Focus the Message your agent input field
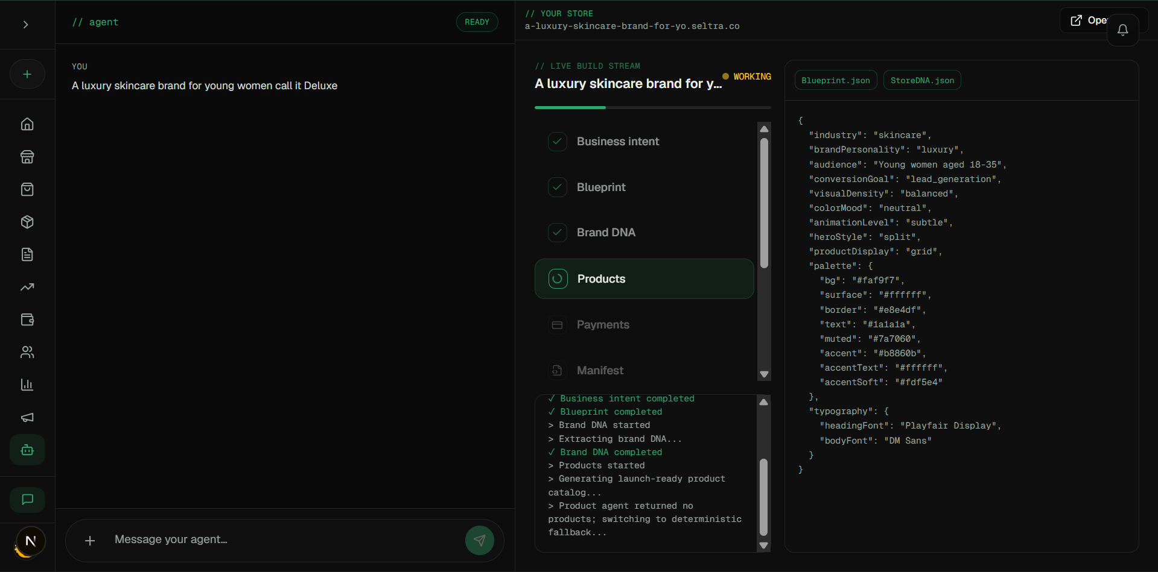 284,540
